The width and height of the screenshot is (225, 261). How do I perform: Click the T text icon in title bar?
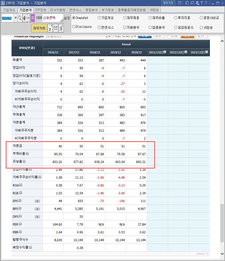pos(202,3)
